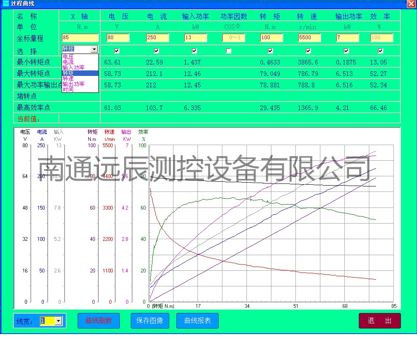Focus the 电流 range field showing 250
Screen dimensions: 417x337
coord(157,38)
